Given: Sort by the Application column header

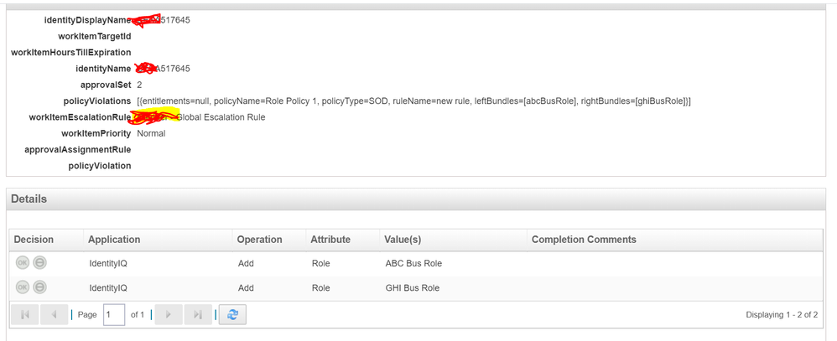Looking at the screenshot, I should point(114,240).
